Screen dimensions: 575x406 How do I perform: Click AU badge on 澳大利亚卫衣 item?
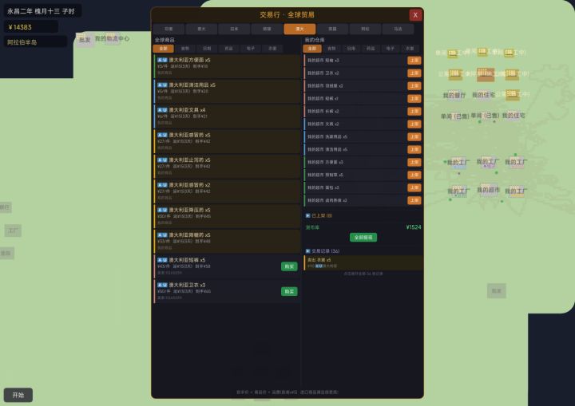pyautogui.click(x=162, y=285)
